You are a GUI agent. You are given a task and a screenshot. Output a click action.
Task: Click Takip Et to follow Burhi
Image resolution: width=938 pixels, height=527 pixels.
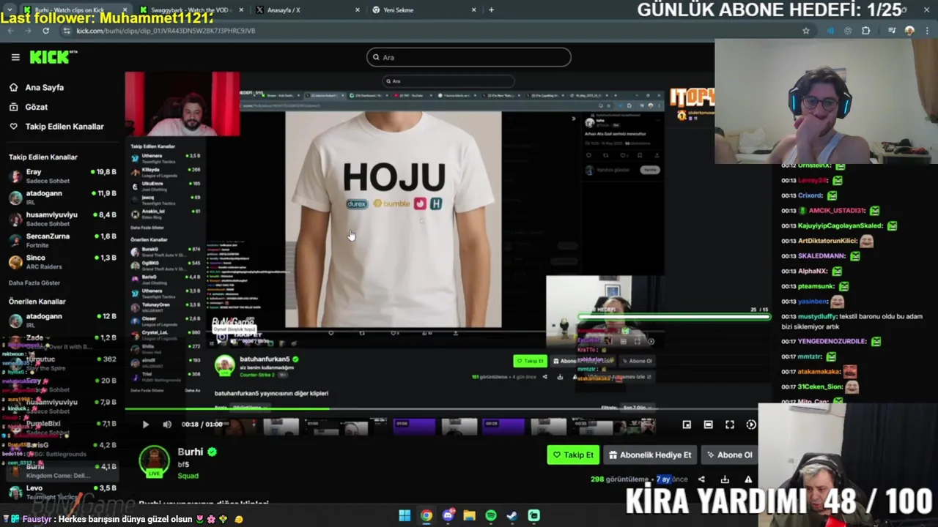click(573, 455)
